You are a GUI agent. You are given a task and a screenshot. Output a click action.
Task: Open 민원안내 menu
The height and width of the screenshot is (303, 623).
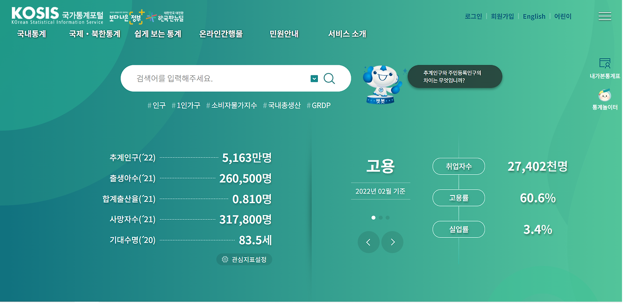pyautogui.click(x=284, y=34)
